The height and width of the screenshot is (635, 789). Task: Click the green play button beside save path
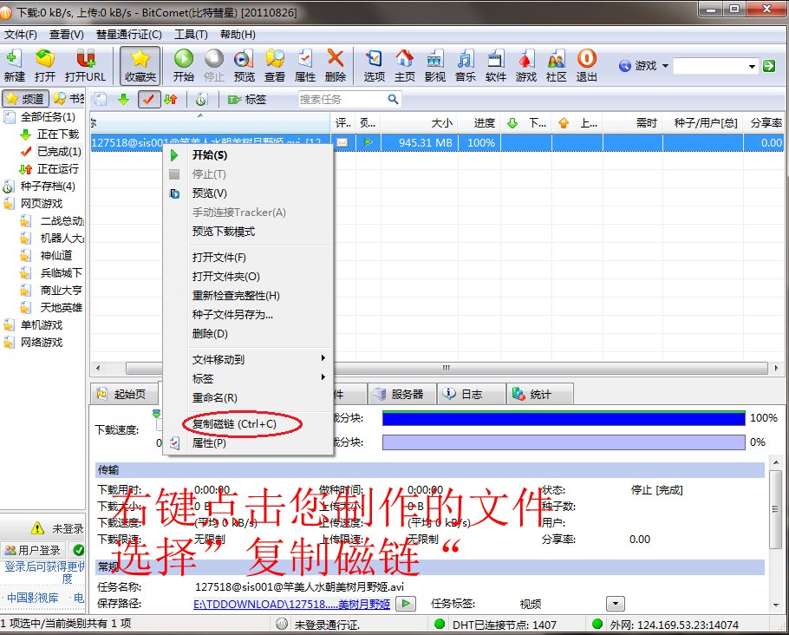pyautogui.click(x=406, y=603)
